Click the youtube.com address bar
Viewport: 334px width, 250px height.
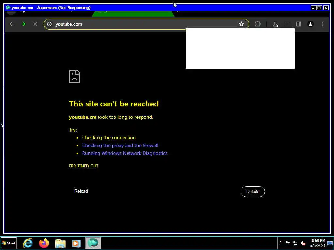[x=146, y=24]
